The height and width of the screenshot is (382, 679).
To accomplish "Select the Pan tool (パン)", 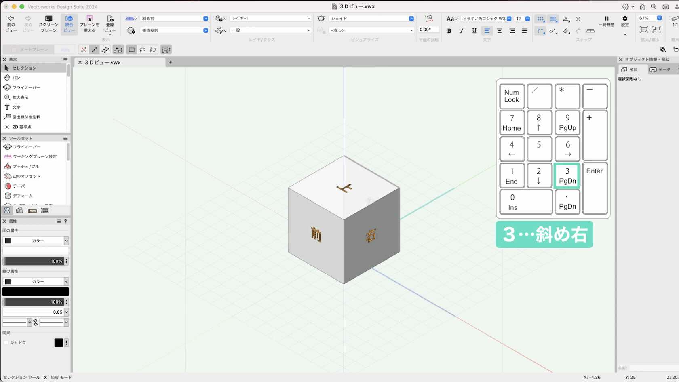I will [x=34, y=78].
